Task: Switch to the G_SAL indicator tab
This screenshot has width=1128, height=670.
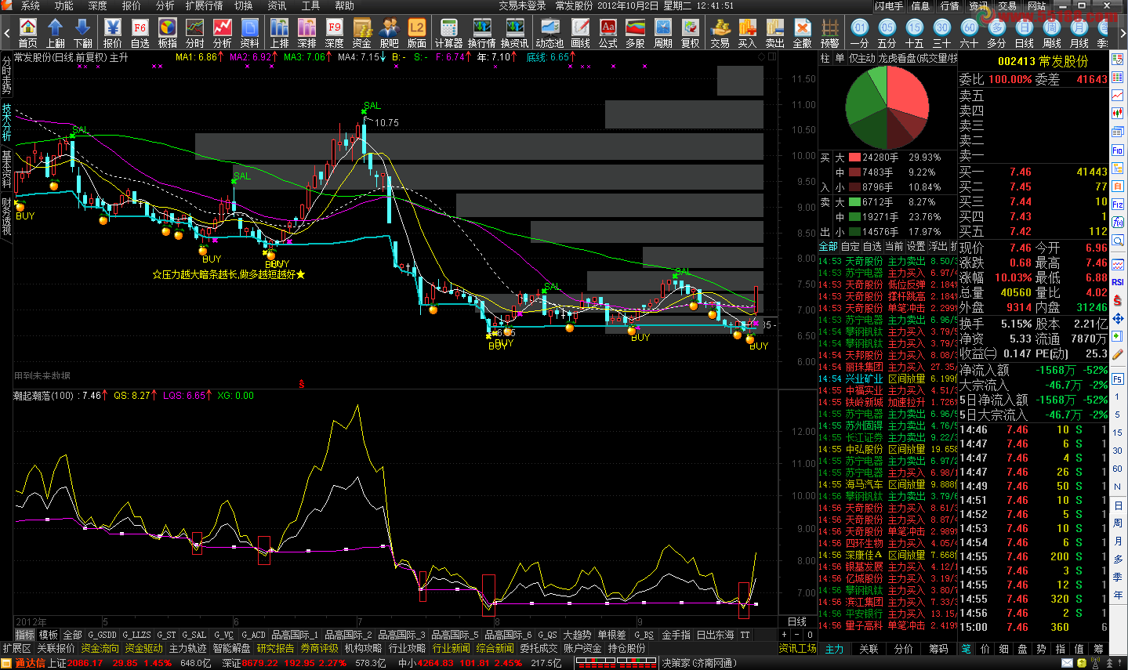Action: pos(194,635)
